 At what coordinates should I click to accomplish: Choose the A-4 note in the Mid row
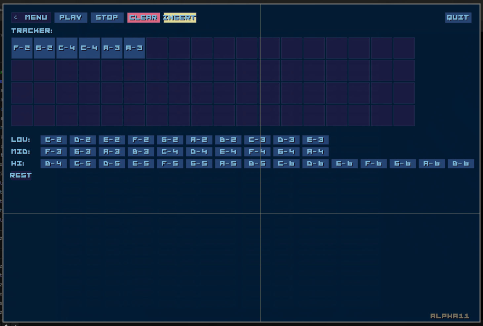click(315, 152)
